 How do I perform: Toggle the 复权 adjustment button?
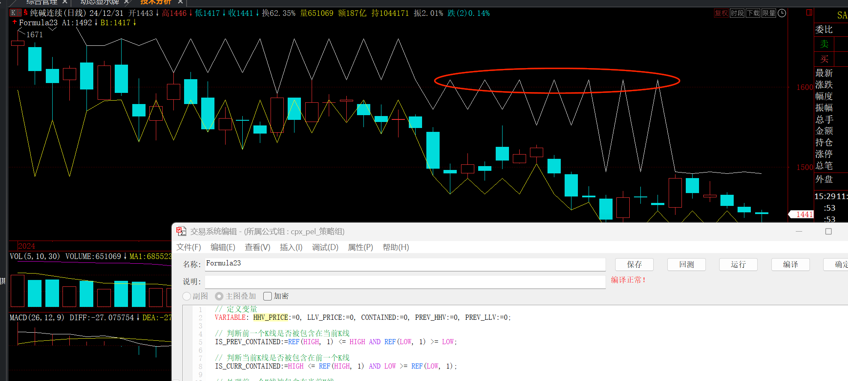(x=721, y=13)
